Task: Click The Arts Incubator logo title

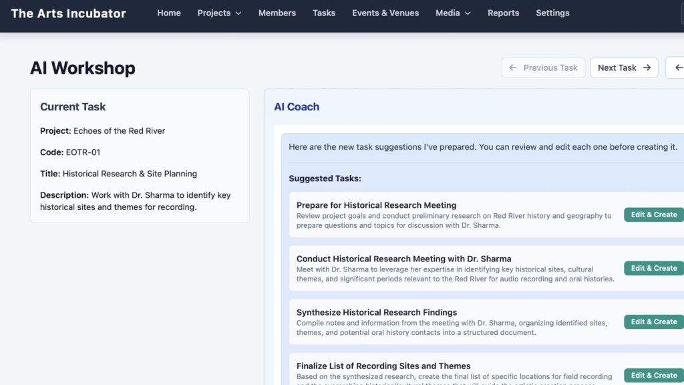Action: coord(68,13)
